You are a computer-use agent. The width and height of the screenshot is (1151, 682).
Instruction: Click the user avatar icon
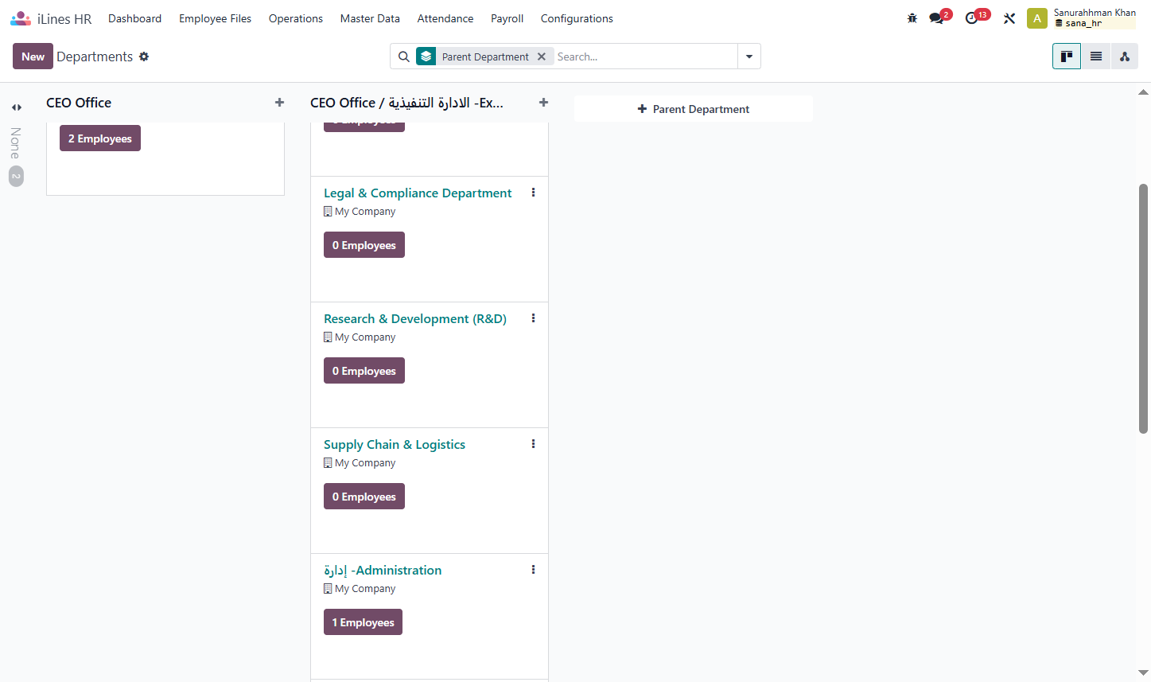(1037, 18)
